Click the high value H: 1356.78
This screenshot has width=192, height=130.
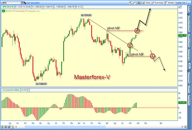[48, 7]
